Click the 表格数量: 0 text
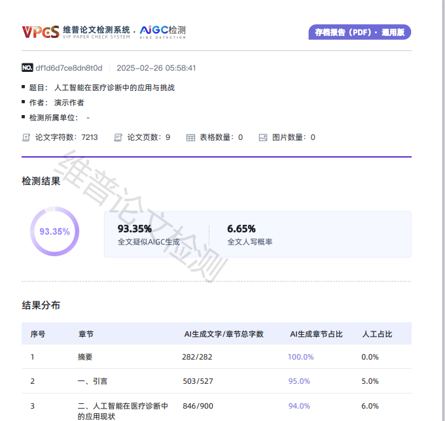Image resolution: width=445 pixels, height=421 pixels. pyautogui.click(x=221, y=137)
